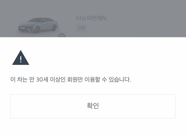Viewport: 186px width, 136px height.
Task: Click the 30세 age restriction message text
Action: point(70,79)
